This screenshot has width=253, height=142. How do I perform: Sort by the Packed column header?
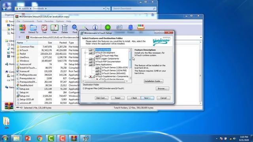pyautogui.click(x=63, y=43)
